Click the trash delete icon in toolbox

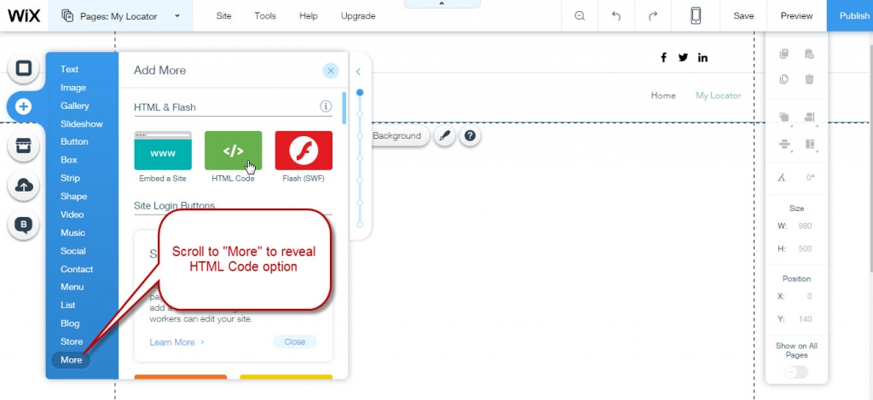tap(809, 79)
